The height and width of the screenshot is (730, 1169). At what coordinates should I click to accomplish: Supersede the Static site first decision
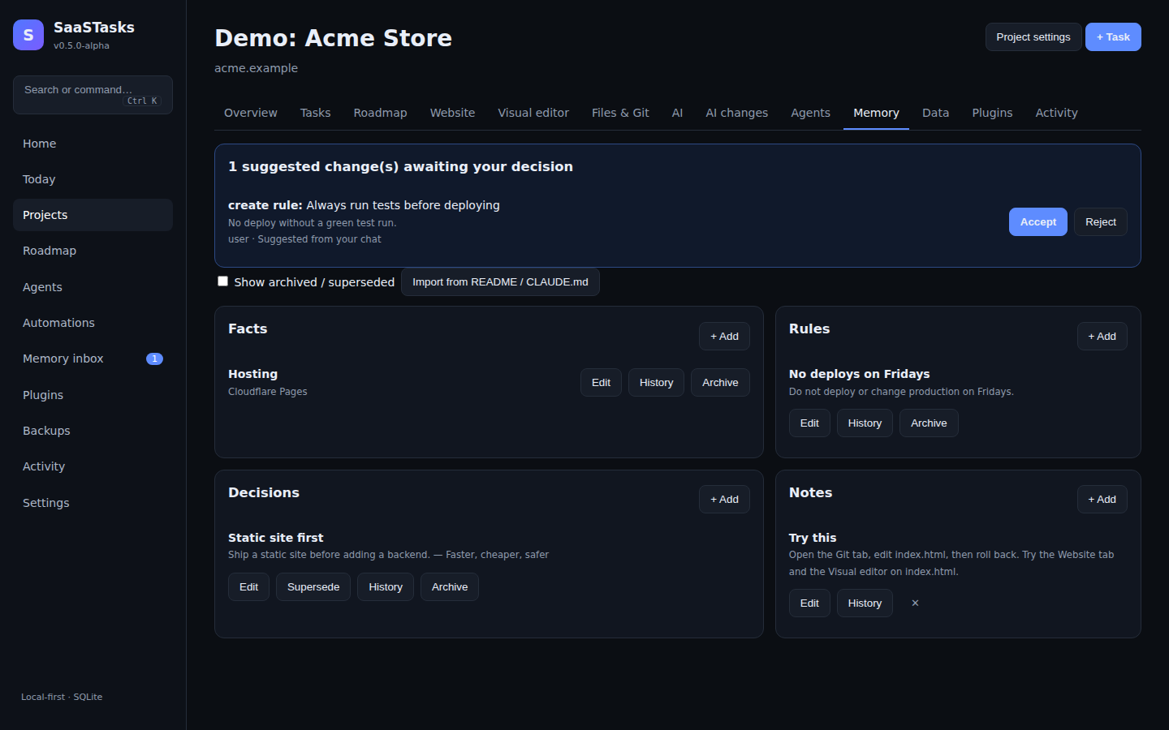click(x=313, y=587)
